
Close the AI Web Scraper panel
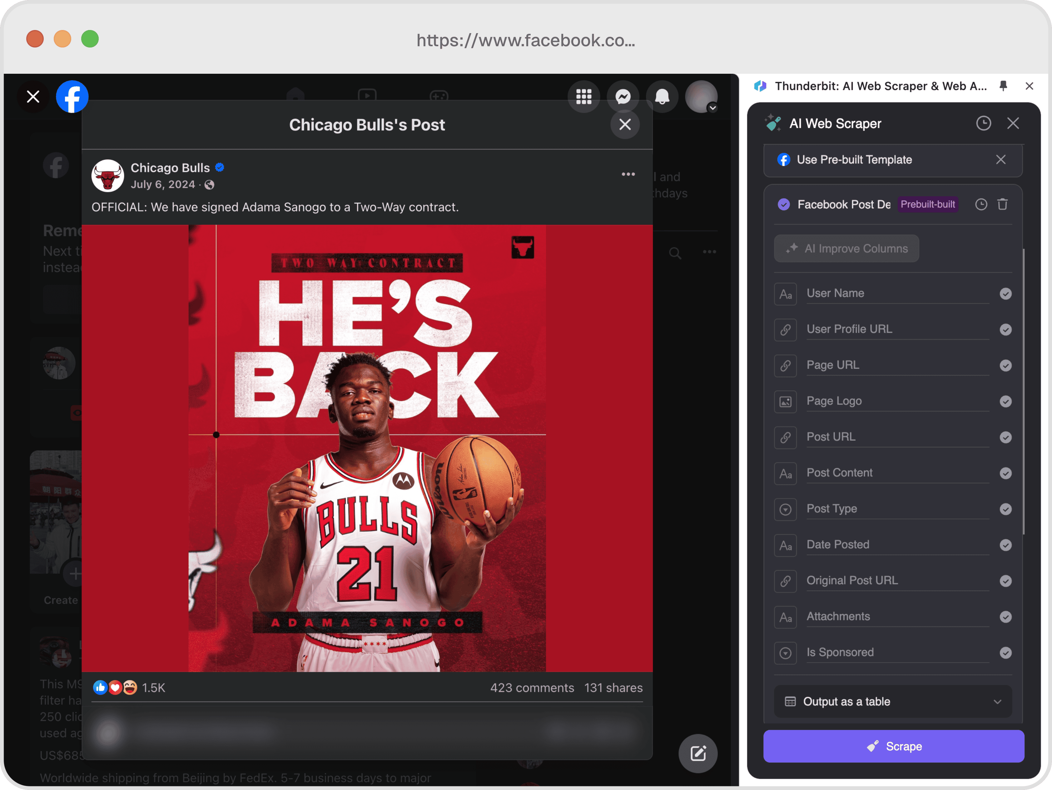point(1013,124)
